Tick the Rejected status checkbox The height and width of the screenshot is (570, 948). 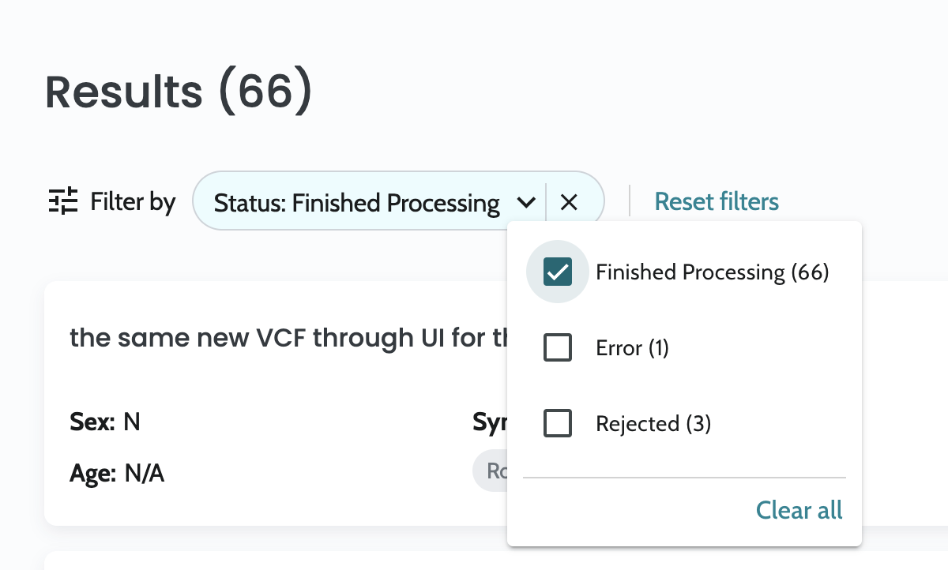(x=558, y=424)
